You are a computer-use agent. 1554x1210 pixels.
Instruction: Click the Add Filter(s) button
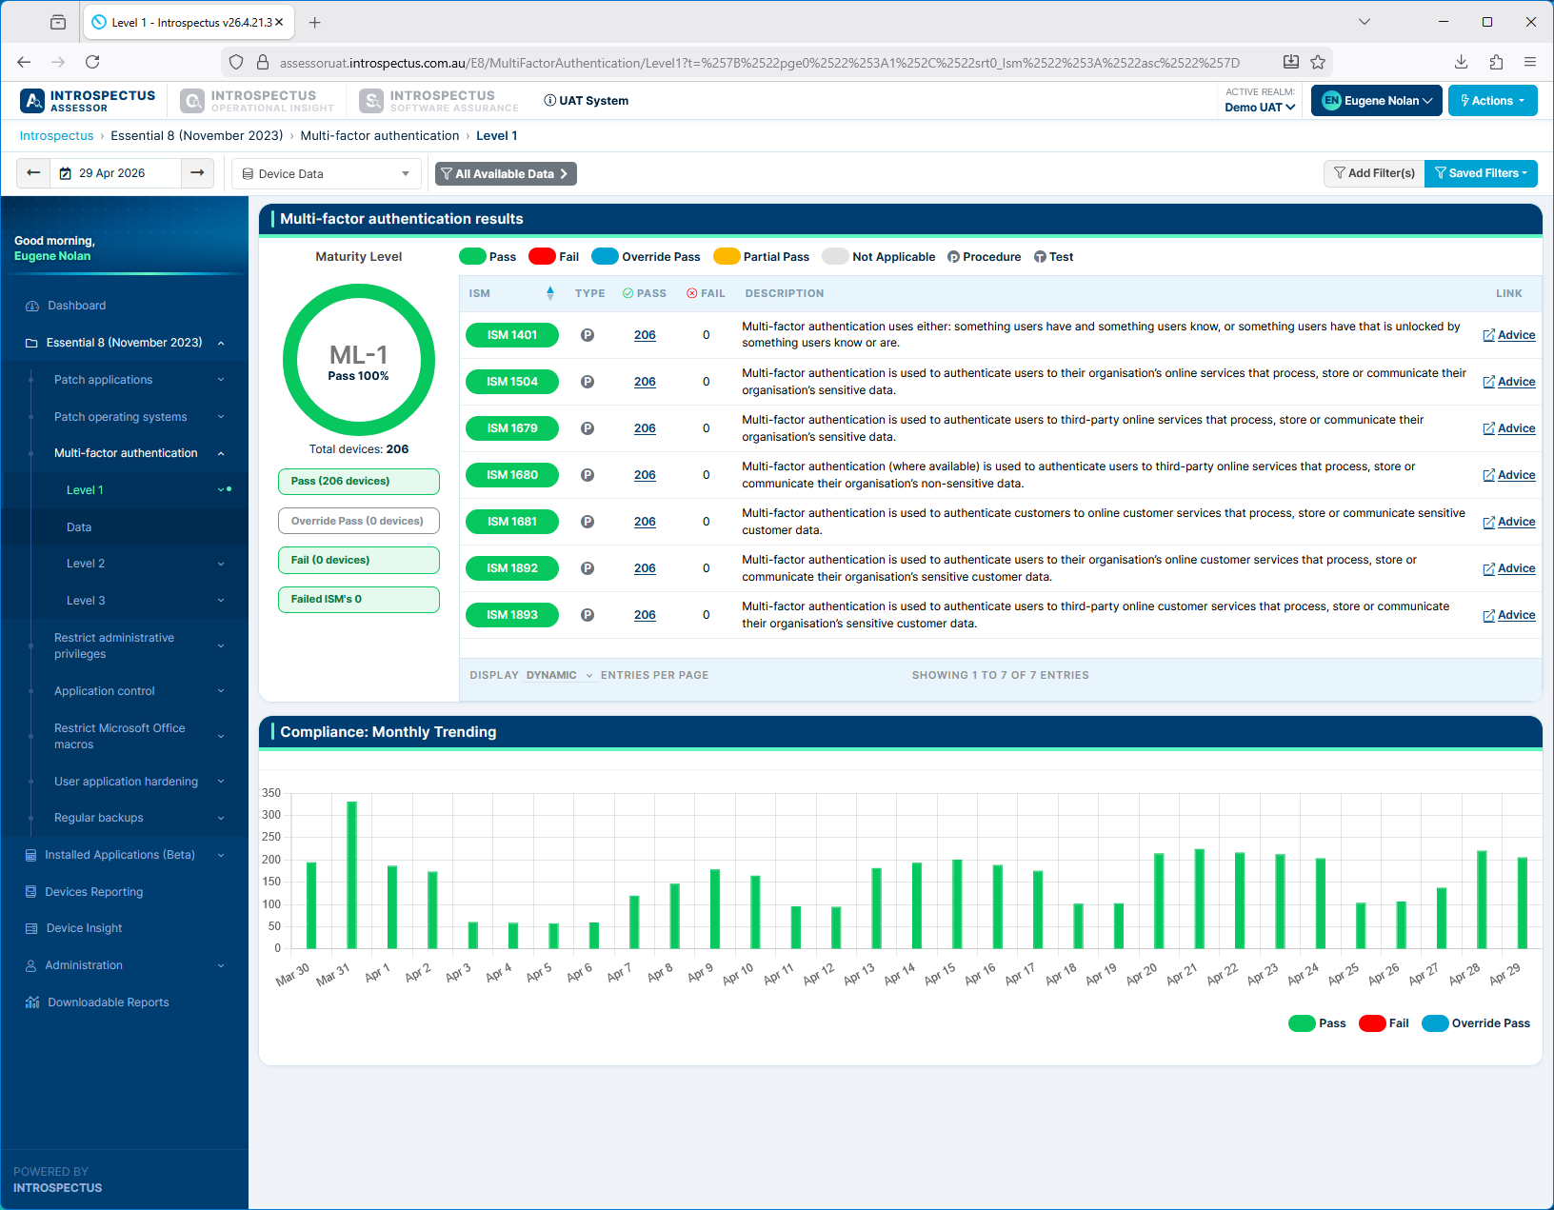[1374, 173]
